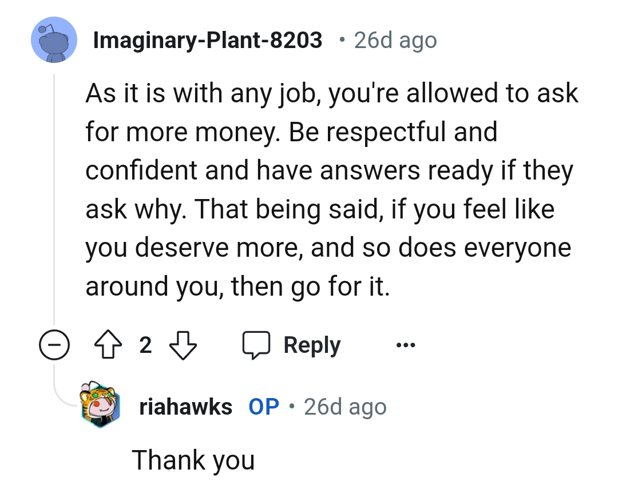The image size is (618, 489).
Task: Open Imaginary-Plant-8203's profile link
Action: 207,39
